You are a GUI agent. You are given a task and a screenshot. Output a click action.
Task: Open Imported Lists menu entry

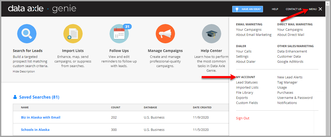click(x=247, y=87)
